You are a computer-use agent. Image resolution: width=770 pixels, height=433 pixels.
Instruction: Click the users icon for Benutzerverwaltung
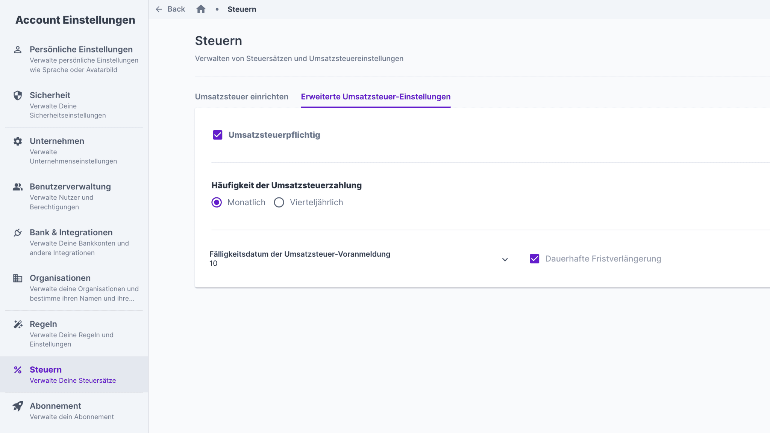pos(18,187)
